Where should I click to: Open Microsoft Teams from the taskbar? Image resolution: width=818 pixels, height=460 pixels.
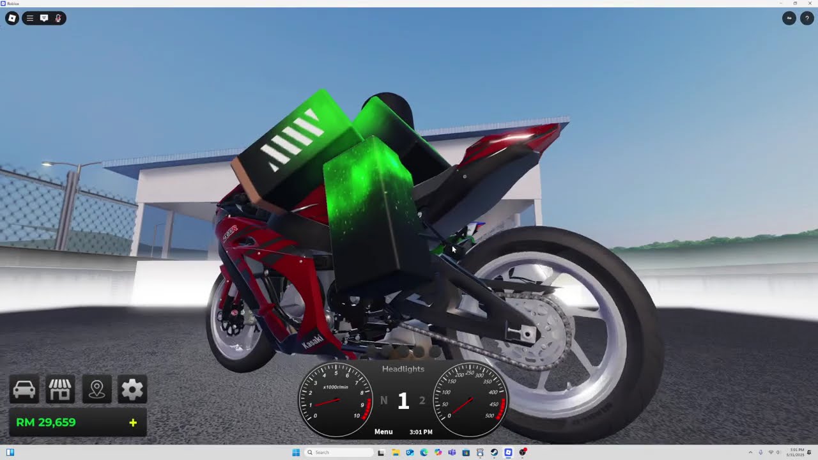452,452
